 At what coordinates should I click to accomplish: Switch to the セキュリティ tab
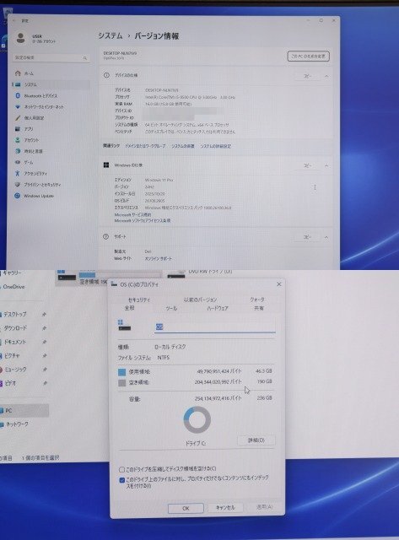pos(139,300)
